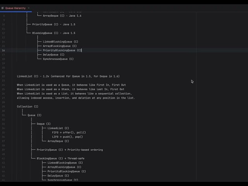Place the cursor on the highlighted 'PriorityBlockingQueue (C)' line

coord(62,50)
